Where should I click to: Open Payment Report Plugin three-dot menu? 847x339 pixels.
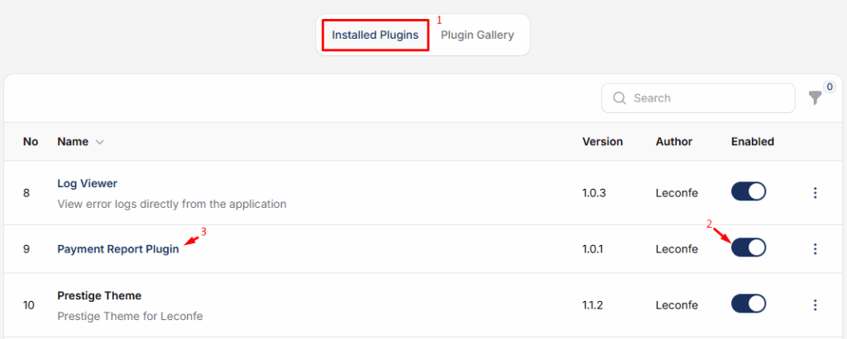[815, 248]
